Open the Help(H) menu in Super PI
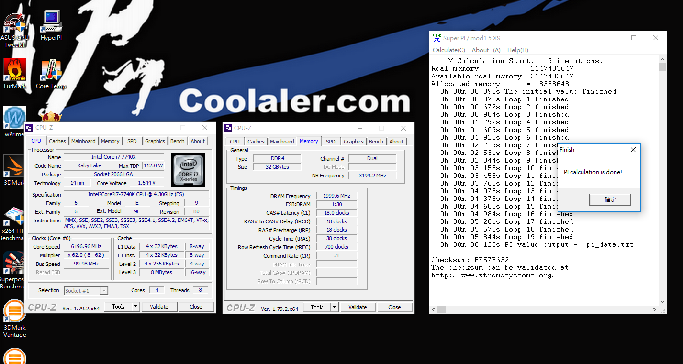The image size is (683, 364). (517, 50)
